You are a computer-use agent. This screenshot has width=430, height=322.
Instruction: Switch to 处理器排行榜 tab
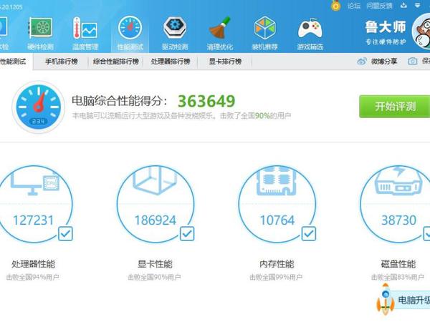(171, 62)
